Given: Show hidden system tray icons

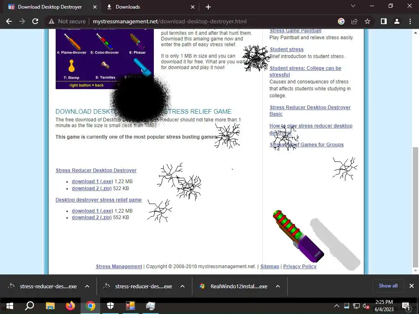Looking at the screenshot, I should tap(337, 306).
